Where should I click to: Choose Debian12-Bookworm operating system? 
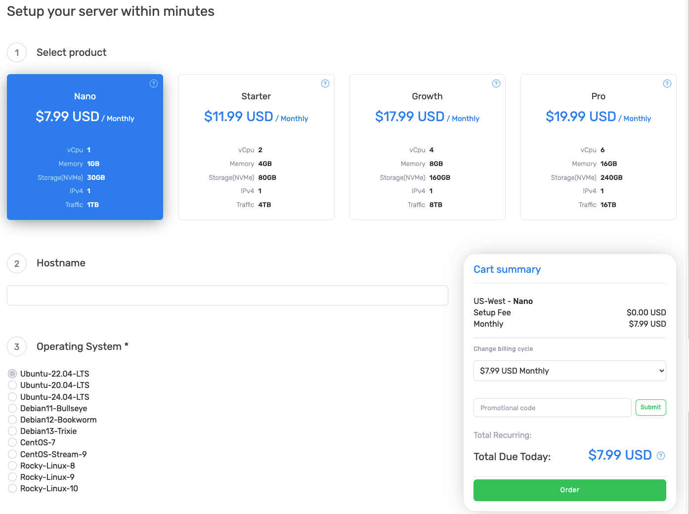[x=12, y=420]
